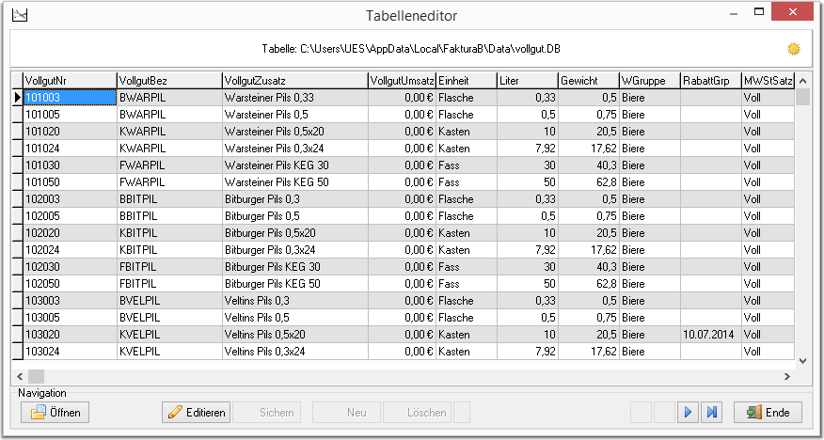
Task: Click cell Veltins Pils 0,3x24
Action: point(295,352)
